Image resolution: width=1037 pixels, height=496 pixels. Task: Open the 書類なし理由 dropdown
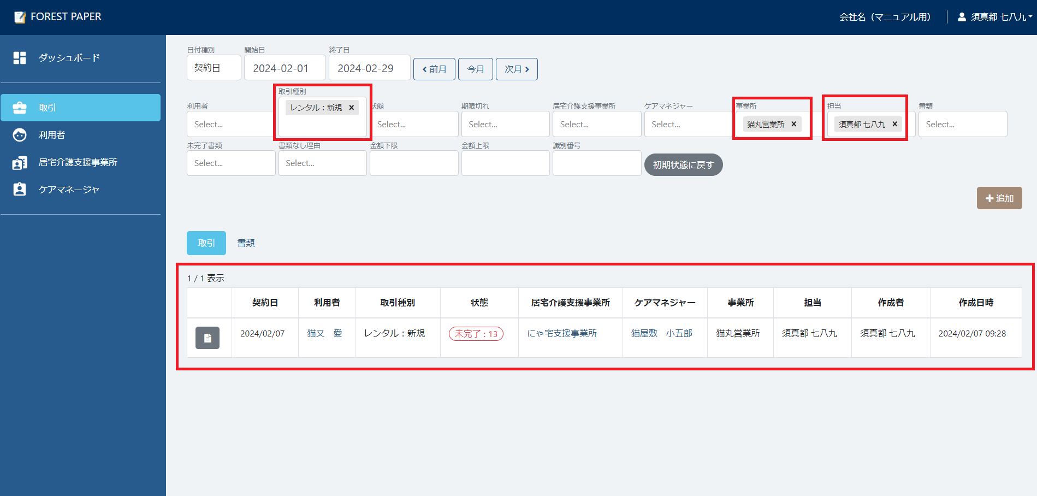[322, 163]
